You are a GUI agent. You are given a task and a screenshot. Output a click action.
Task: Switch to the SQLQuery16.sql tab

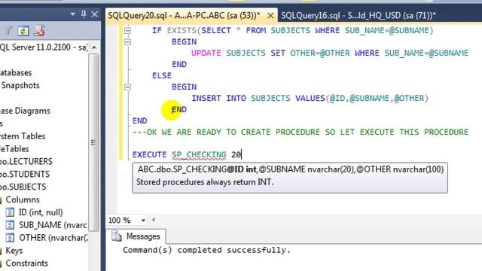[358, 15]
